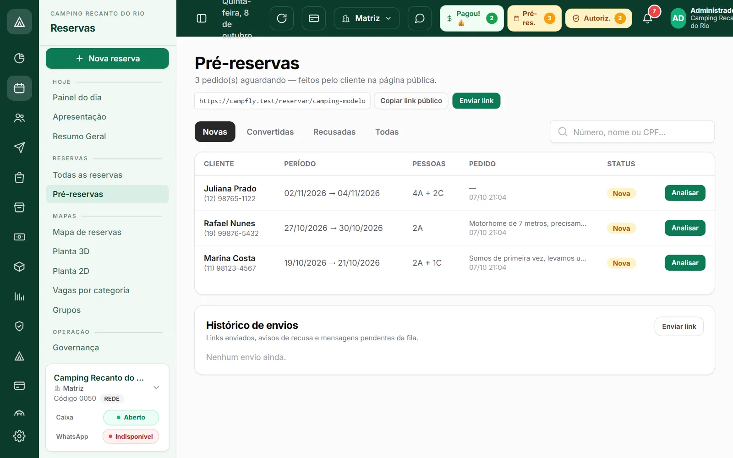Click the archive box icon in rail
Viewport: 733px width, 458px height.
click(19, 207)
